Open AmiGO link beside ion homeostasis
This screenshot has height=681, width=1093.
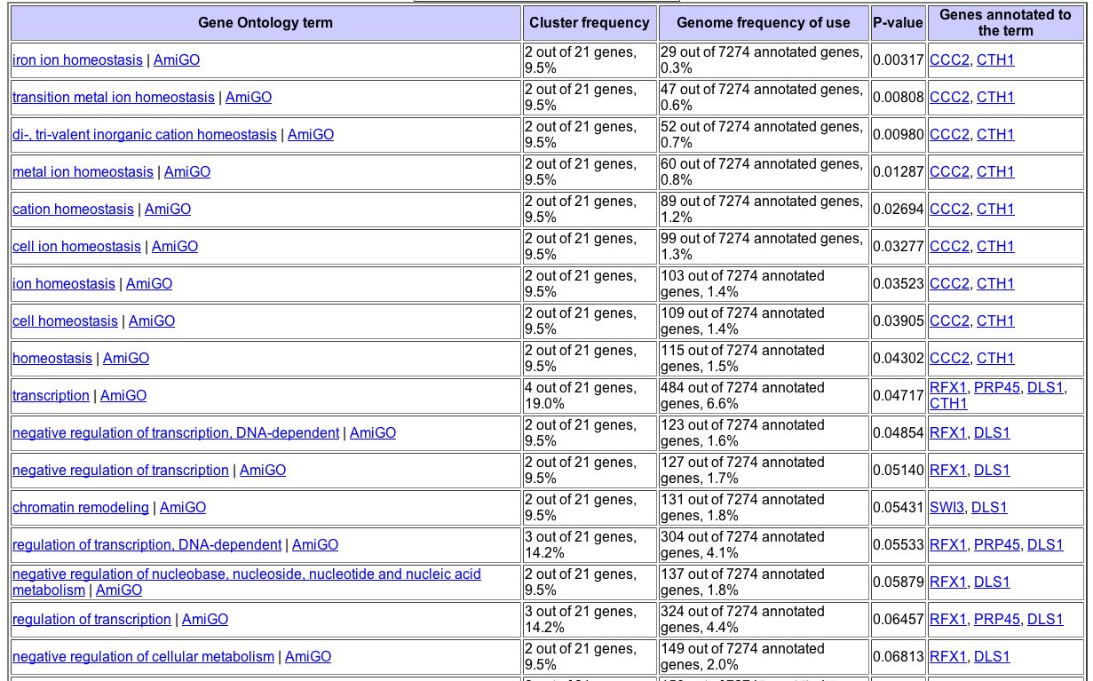(x=149, y=284)
